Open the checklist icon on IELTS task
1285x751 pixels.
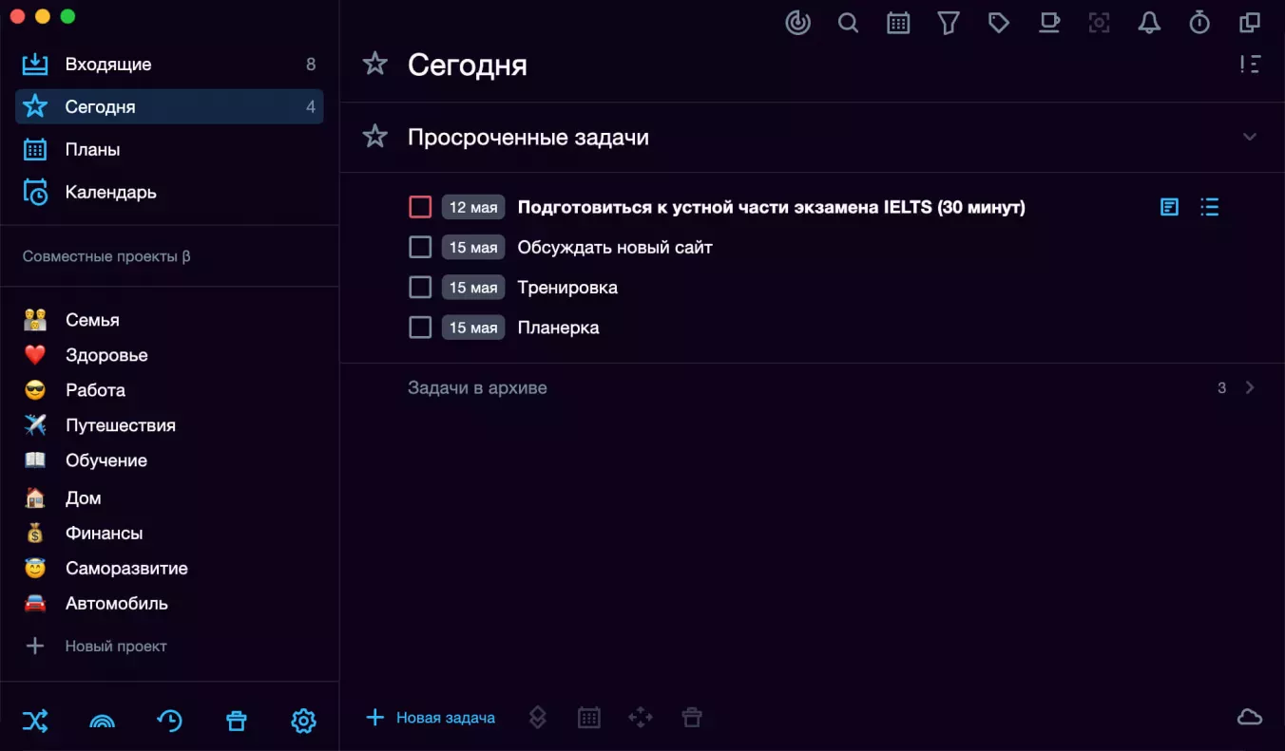coord(1209,207)
